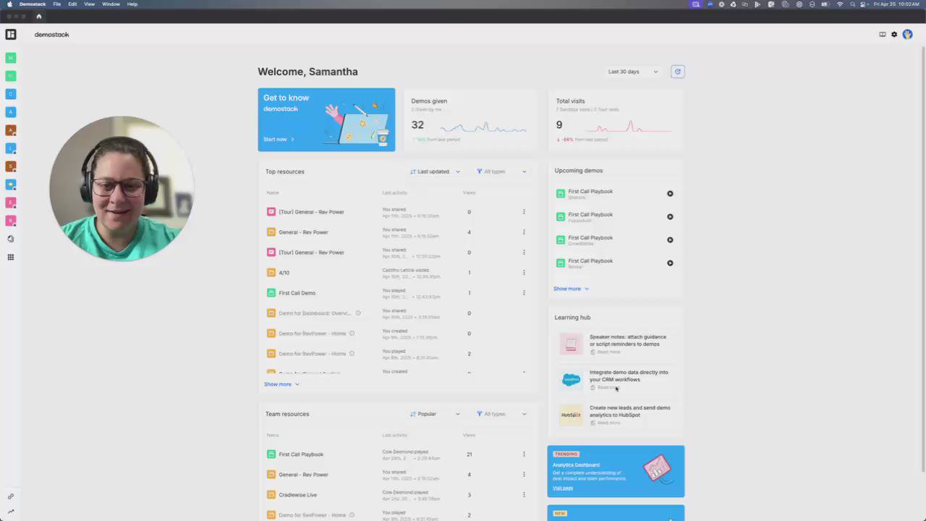Viewport: 926px width, 521px height.
Task: Open the three-dot menu for First Call Demo
Action: [x=524, y=293]
